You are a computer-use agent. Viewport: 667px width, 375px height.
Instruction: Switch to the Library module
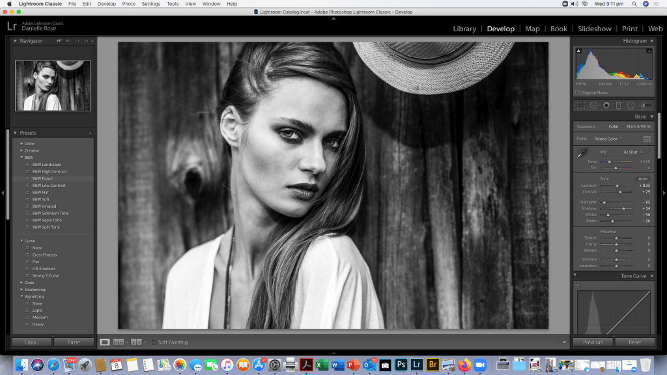tap(464, 29)
